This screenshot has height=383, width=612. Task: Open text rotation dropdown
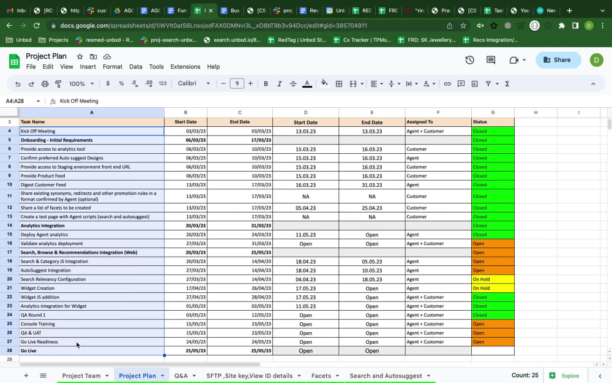point(430,83)
